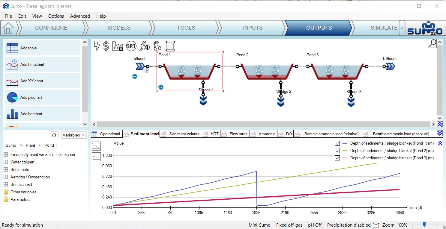Toggle Pond 3 sediment depth checkbox
Screen dimensions: 446x229
pos(337,158)
